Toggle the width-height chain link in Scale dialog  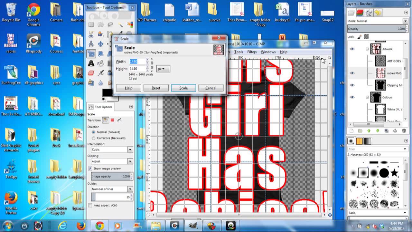click(152, 65)
